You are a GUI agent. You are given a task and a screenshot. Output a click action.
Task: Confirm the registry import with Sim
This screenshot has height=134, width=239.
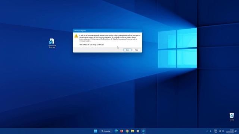(127, 50)
